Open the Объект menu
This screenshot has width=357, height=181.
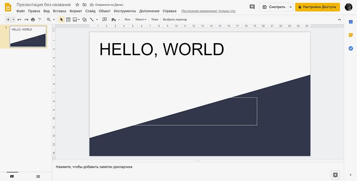click(x=105, y=11)
